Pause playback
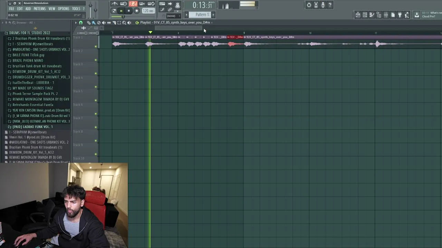Viewport: 442px width, 248px height. [x=121, y=11]
